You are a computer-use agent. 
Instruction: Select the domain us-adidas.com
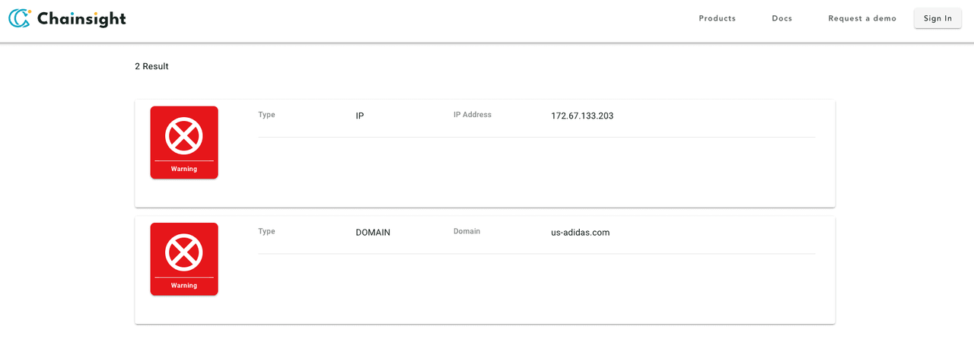click(580, 233)
